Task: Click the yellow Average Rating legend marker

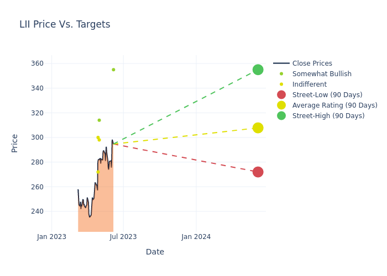Action: (x=281, y=105)
